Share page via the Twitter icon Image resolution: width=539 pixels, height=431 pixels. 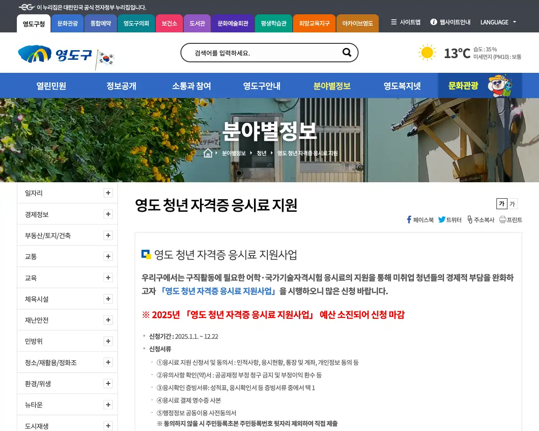pyautogui.click(x=442, y=219)
